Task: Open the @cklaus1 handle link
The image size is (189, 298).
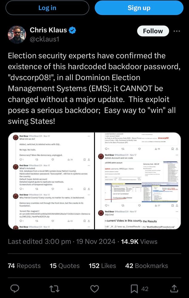Action: 44,39
